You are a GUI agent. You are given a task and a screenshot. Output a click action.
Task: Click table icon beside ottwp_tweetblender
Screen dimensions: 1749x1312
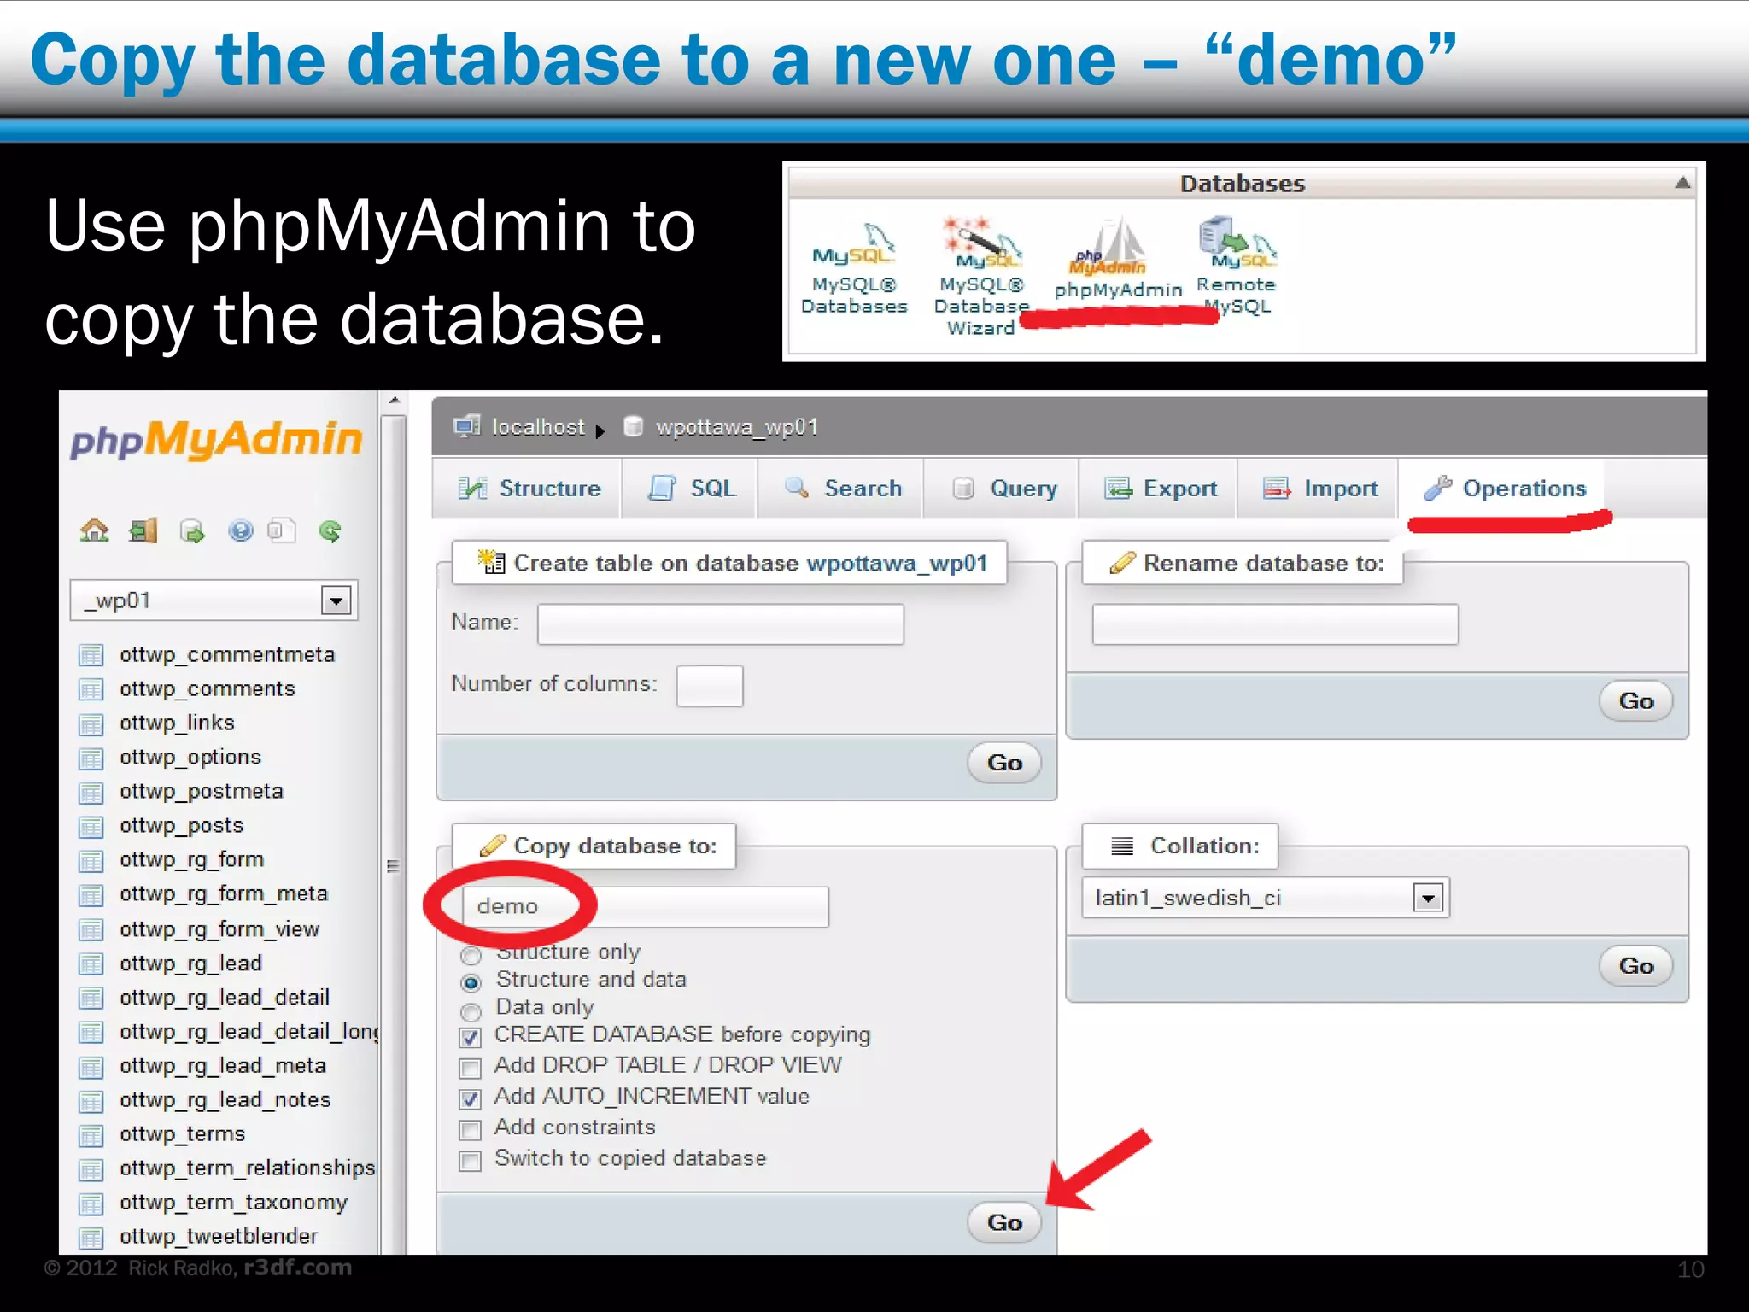pyautogui.click(x=91, y=1238)
